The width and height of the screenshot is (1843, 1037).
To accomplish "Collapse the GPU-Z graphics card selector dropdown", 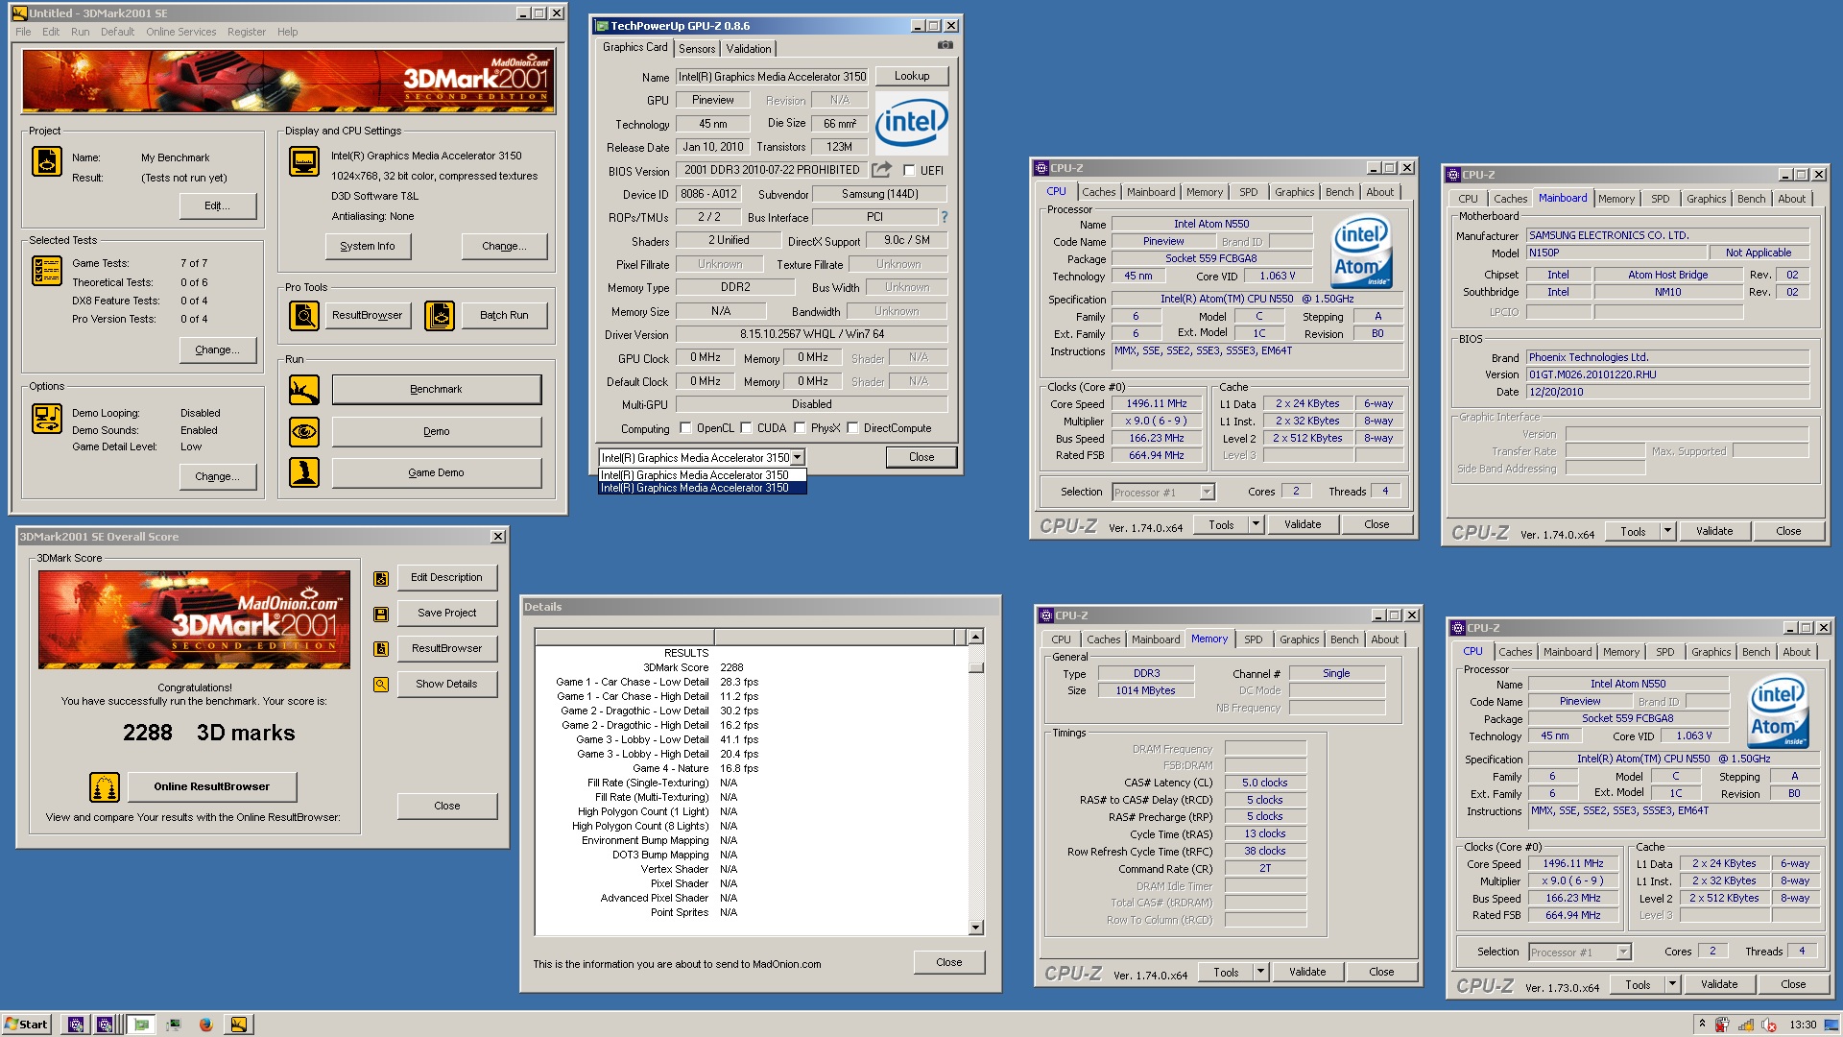I will 797,458.
